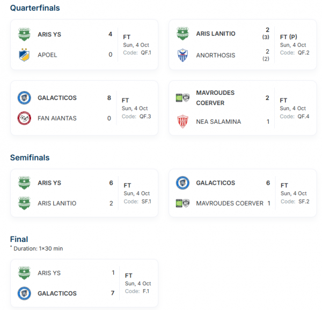Image resolution: width=322 pixels, height=310 pixels.
Task: Open NEA SALAMINA team link
Action: tap(218, 122)
